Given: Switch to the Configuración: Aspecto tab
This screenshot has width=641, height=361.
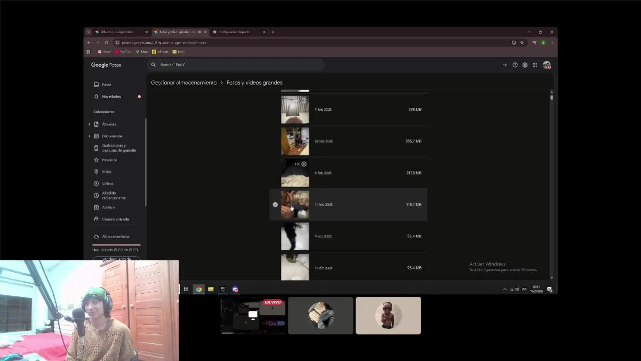Looking at the screenshot, I should tap(238, 32).
